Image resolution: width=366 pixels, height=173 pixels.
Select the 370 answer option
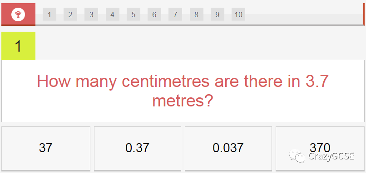[x=320, y=149]
